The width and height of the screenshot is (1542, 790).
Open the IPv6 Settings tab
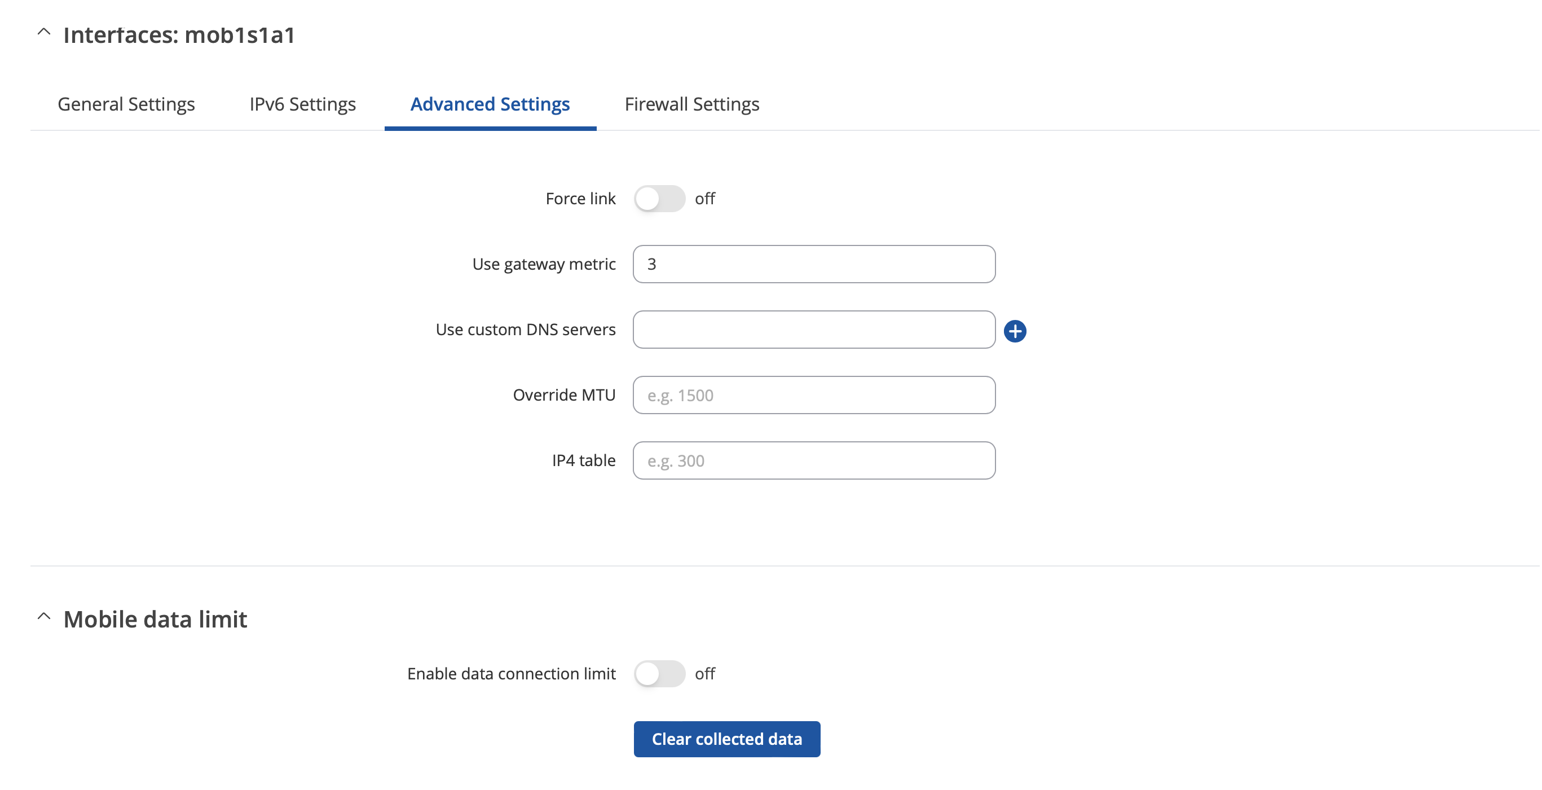coord(302,104)
